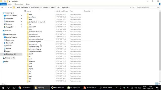Switch to MINGW64 terminal taskbar button

tap(58, 88)
